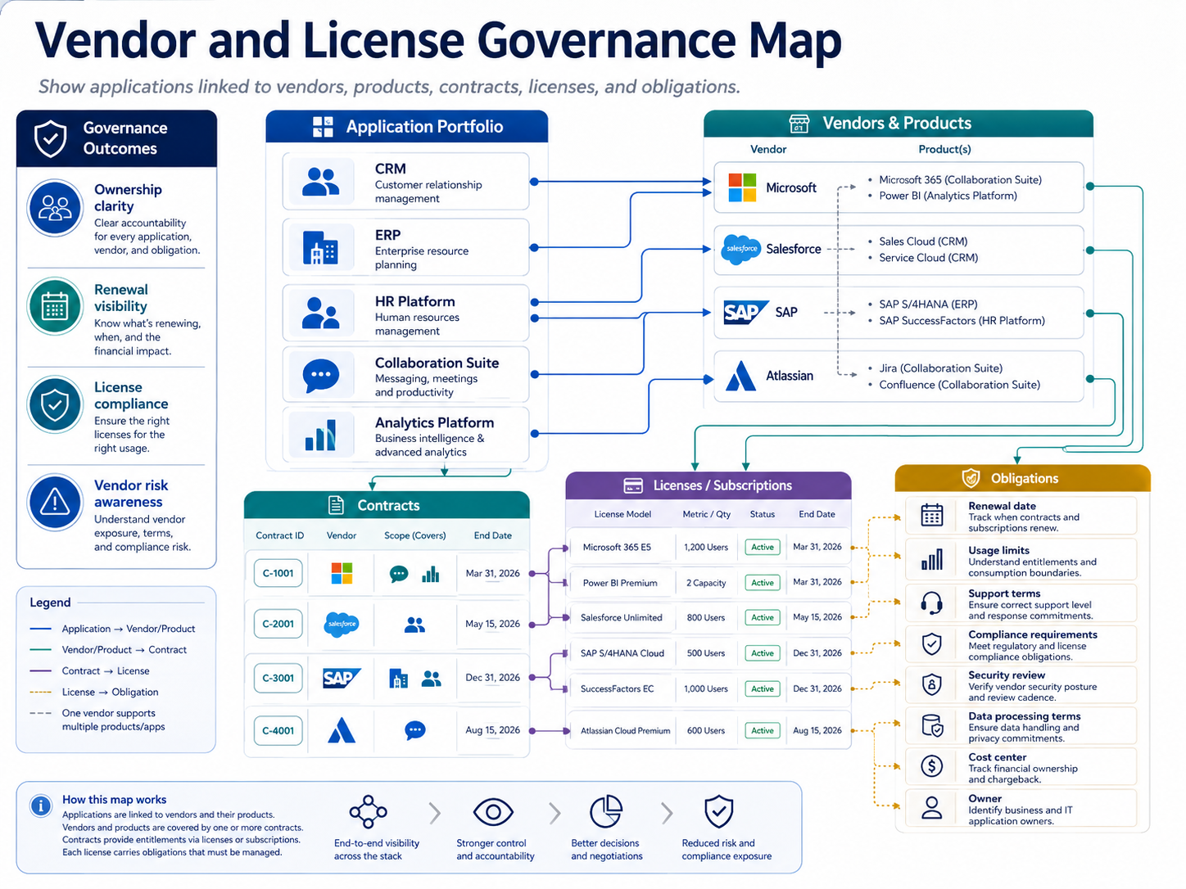
Task: Select contract ID C-3001
Action: (278, 678)
